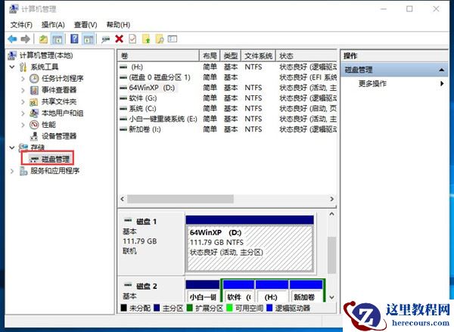The height and width of the screenshot is (332, 454).
Task: Select the 64WinXP (D:) volume row
Action: (228, 88)
